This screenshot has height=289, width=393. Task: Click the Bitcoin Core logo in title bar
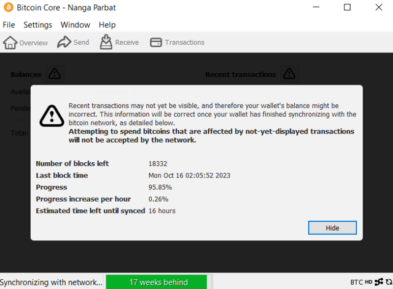coord(9,7)
